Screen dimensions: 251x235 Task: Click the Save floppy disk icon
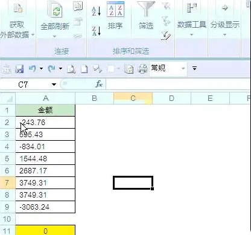tap(19, 69)
